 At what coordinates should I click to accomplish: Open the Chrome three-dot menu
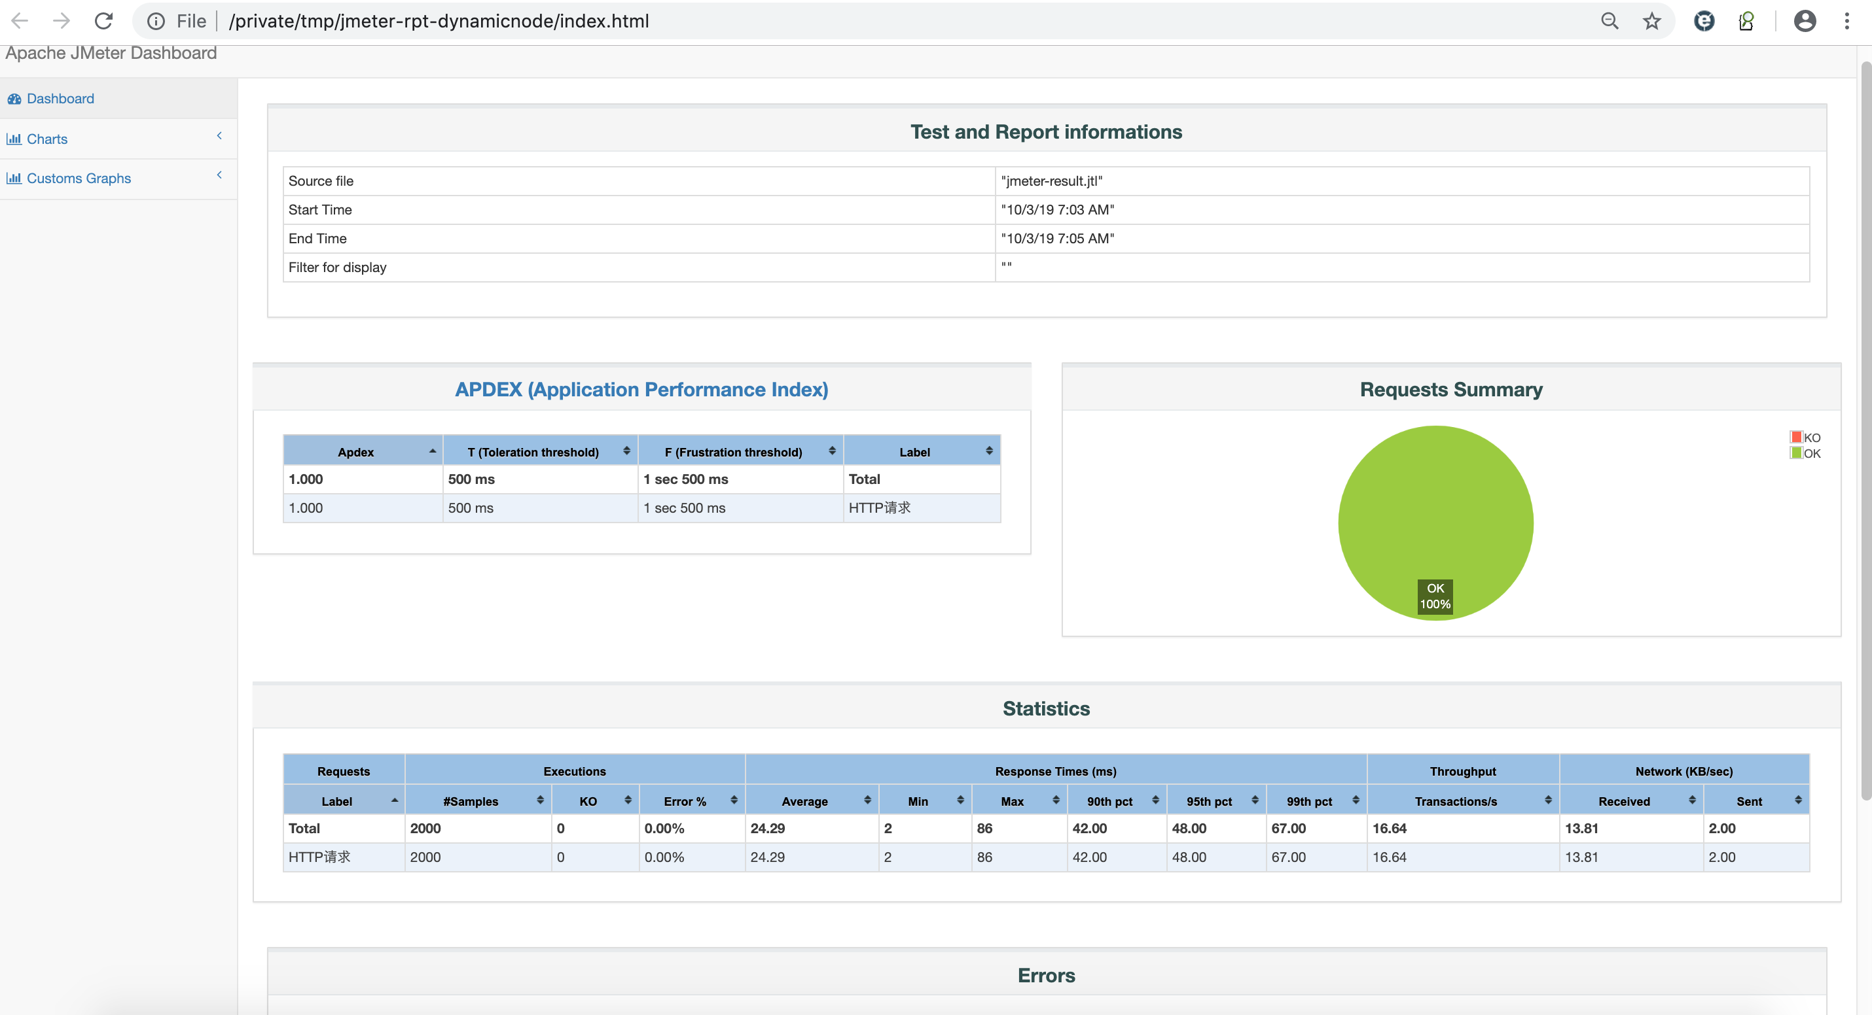pos(1846,21)
